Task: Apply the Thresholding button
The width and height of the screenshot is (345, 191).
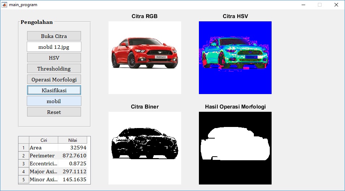Action: [x=54, y=68]
